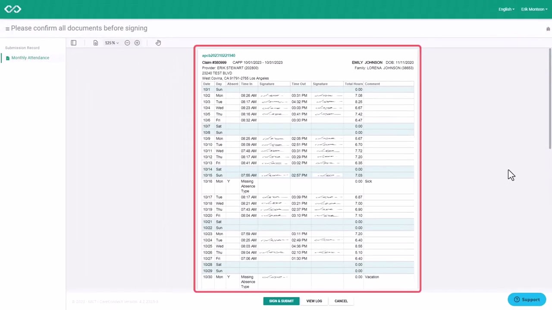Open the English language dropdown
Screen dimensions: 552x310
tap(506, 9)
